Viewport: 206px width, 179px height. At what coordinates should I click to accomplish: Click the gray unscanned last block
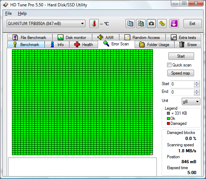152,154
